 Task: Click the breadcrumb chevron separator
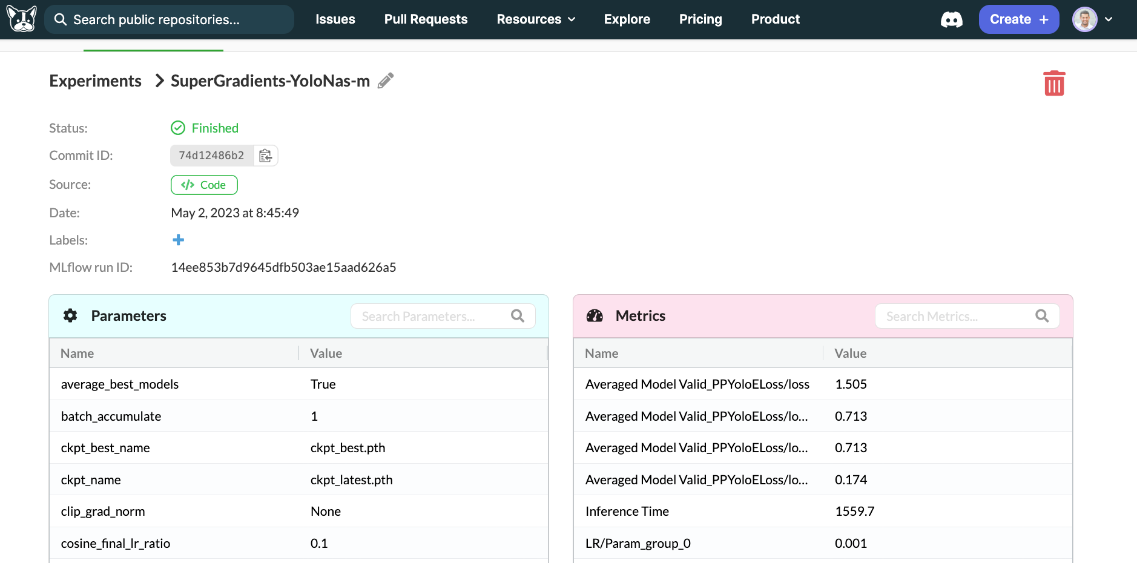pyautogui.click(x=160, y=81)
